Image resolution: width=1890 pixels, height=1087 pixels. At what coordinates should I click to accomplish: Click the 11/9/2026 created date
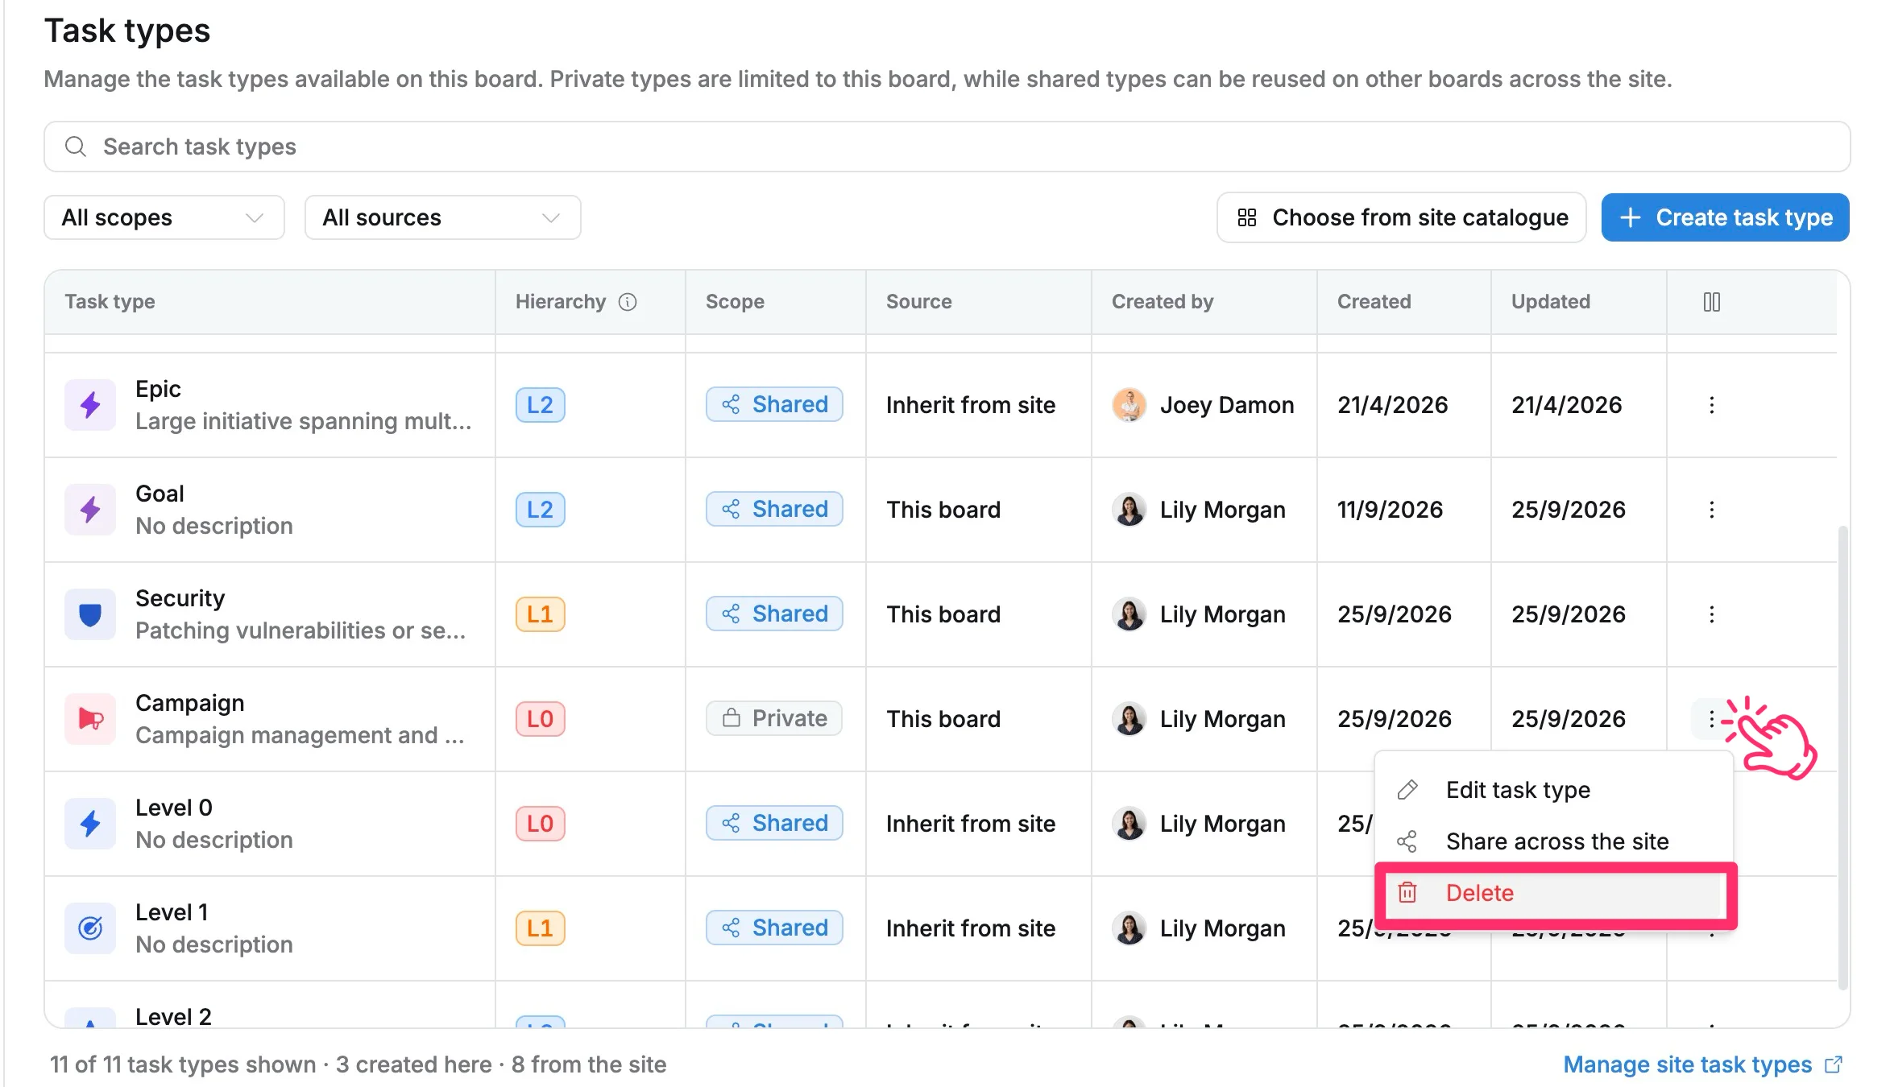[x=1391, y=510]
